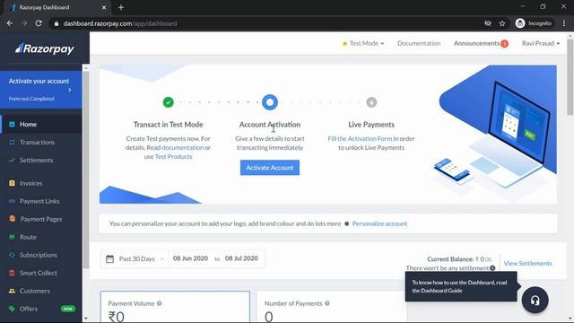Click Number of Payments help icon
574x323 pixels.
pyautogui.click(x=326, y=303)
